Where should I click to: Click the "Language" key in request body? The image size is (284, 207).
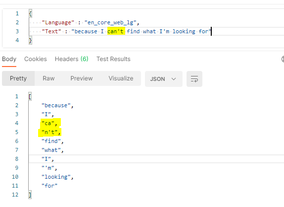pyautogui.click(x=58, y=22)
